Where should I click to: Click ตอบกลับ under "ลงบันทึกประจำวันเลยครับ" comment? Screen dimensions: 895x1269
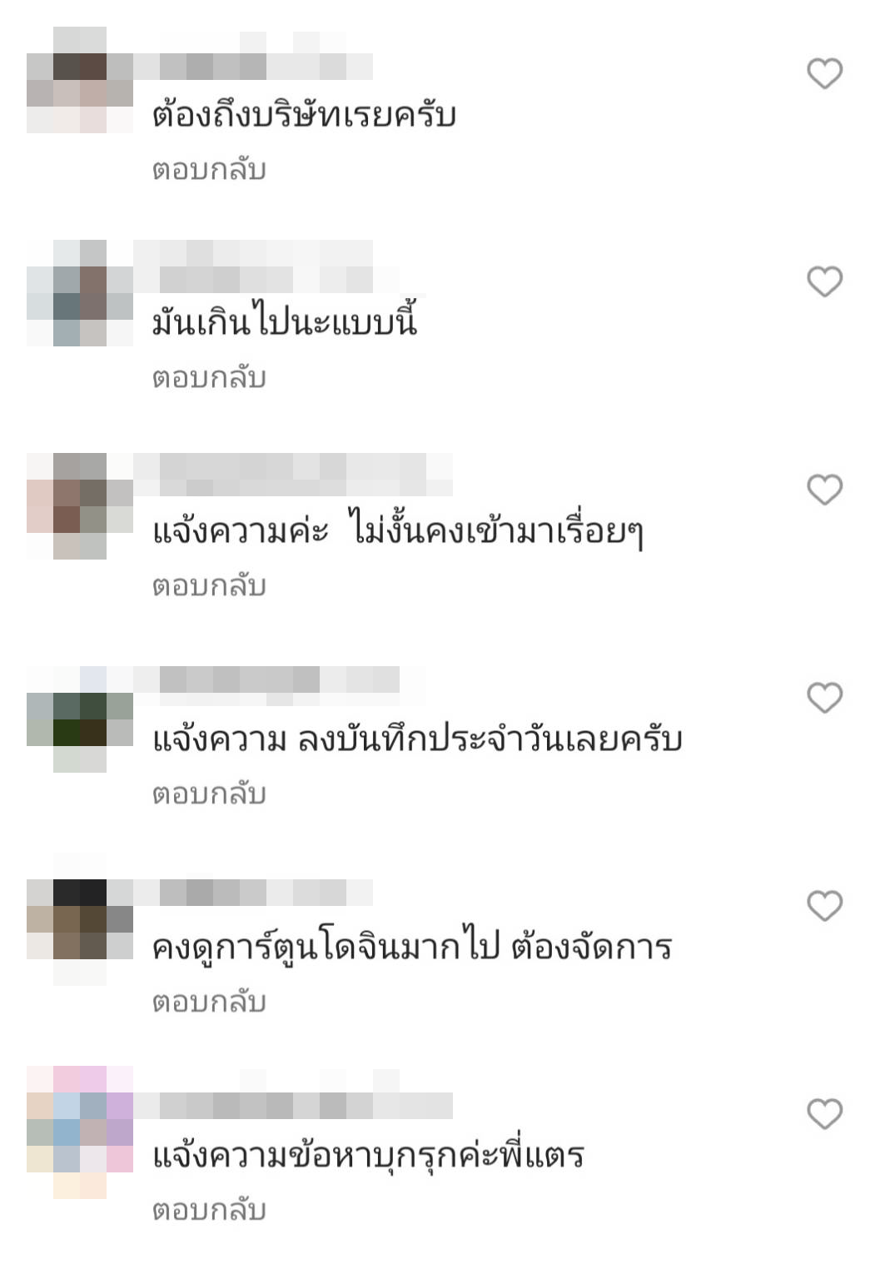pos(209,794)
